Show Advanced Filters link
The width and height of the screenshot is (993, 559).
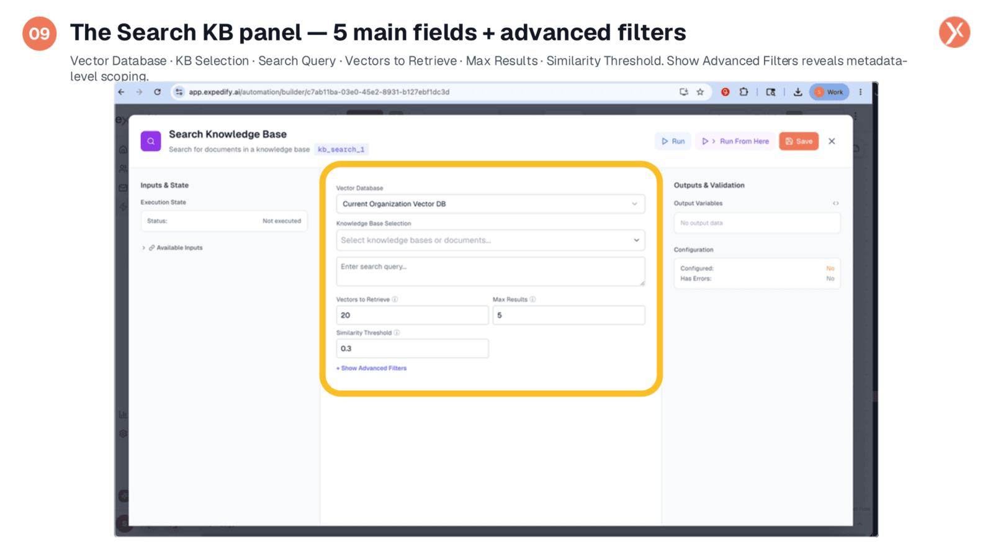point(372,368)
